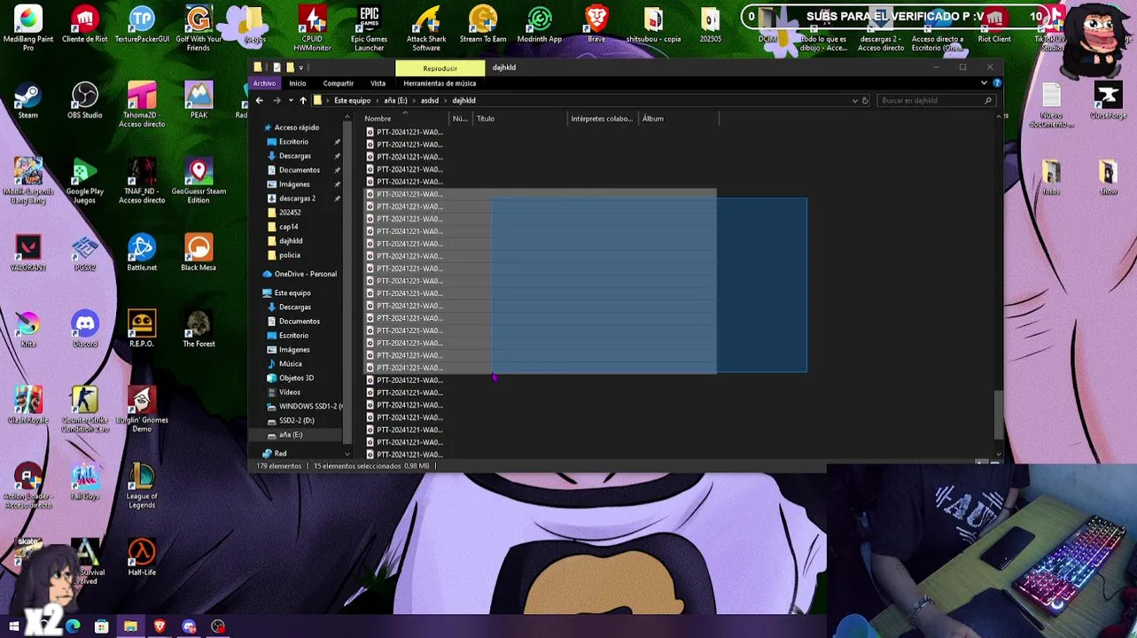This screenshot has height=638, width=1137.
Task: Open Herramientas de música tab
Action: [440, 83]
